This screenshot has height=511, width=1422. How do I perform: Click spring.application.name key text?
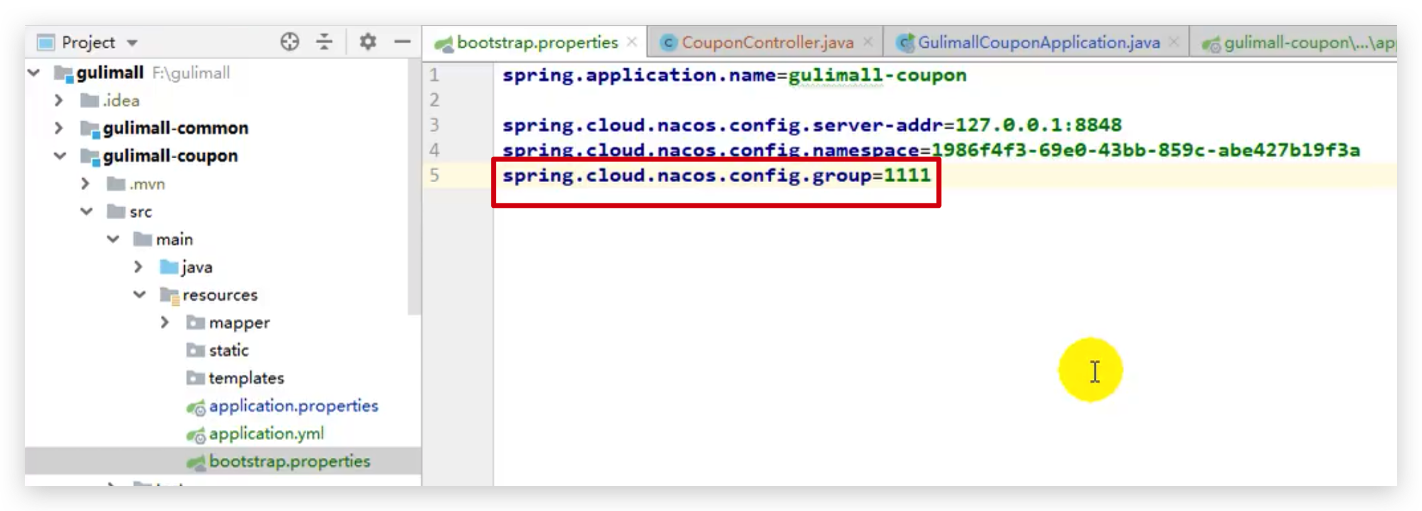click(x=639, y=75)
